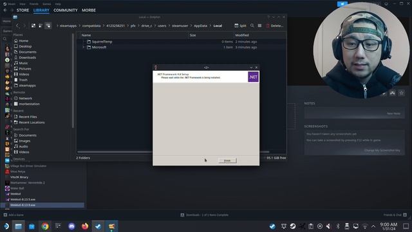Open the STORE tab in Steam
This screenshot has width=412, height=232.
pos(23,10)
